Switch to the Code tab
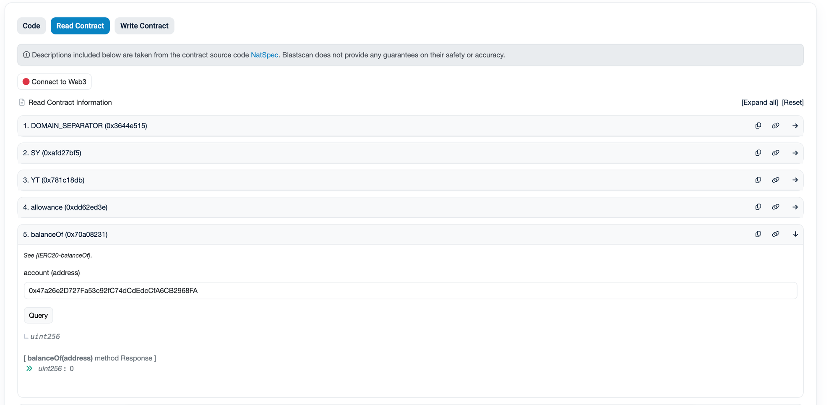The width and height of the screenshot is (839, 405). (31, 26)
